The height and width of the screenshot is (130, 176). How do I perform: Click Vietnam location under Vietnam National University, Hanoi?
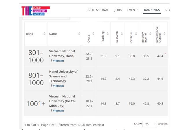(58, 61)
